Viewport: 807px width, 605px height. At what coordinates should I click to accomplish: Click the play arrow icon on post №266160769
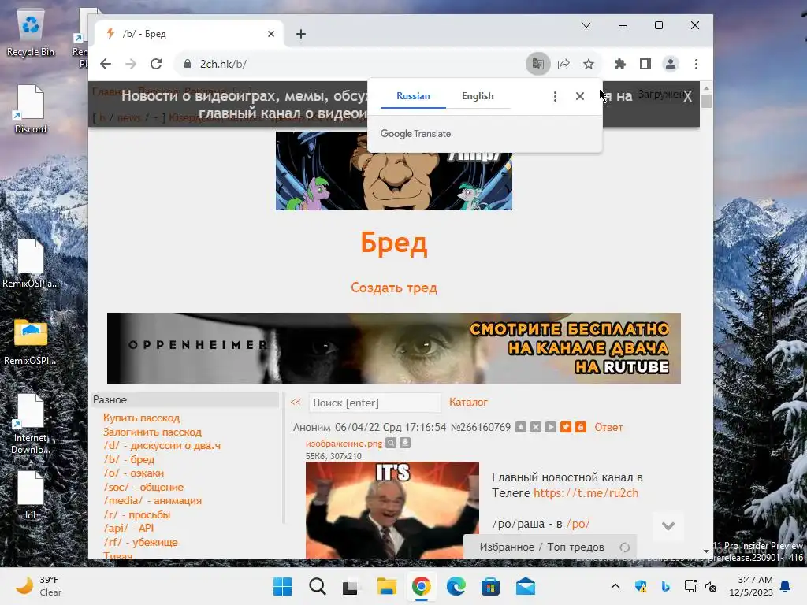click(x=551, y=427)
